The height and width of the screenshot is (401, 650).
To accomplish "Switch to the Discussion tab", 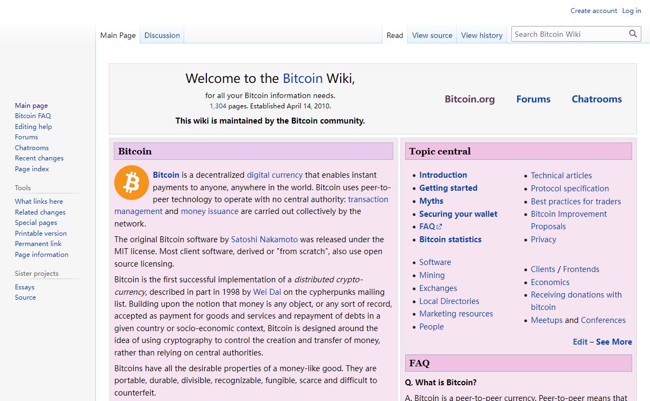I will (162, 35).
